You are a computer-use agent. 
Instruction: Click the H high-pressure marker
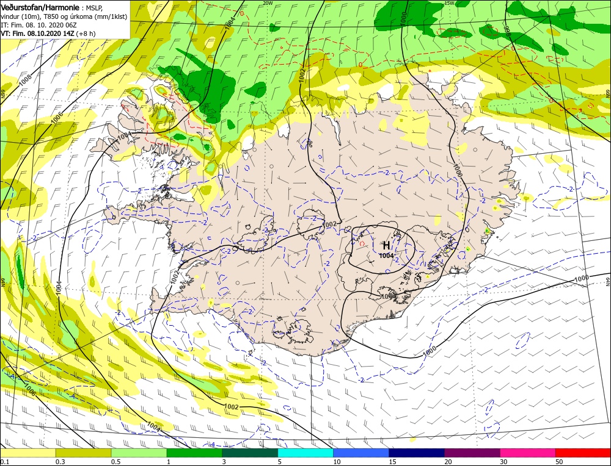pos(386,245)
